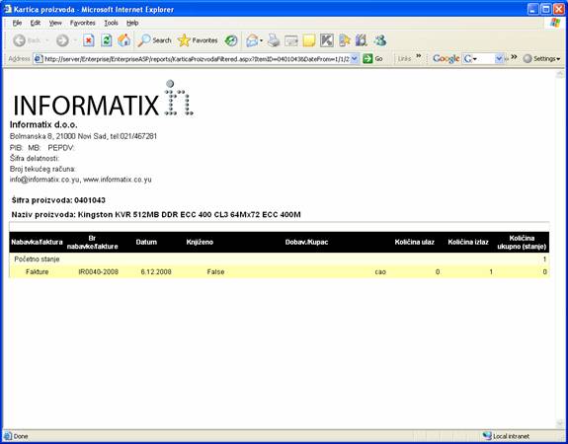Click the Naziv proizvoda Kingston KVR line
The height and width of the screenshot is (444, 568).
pos(156,214)
